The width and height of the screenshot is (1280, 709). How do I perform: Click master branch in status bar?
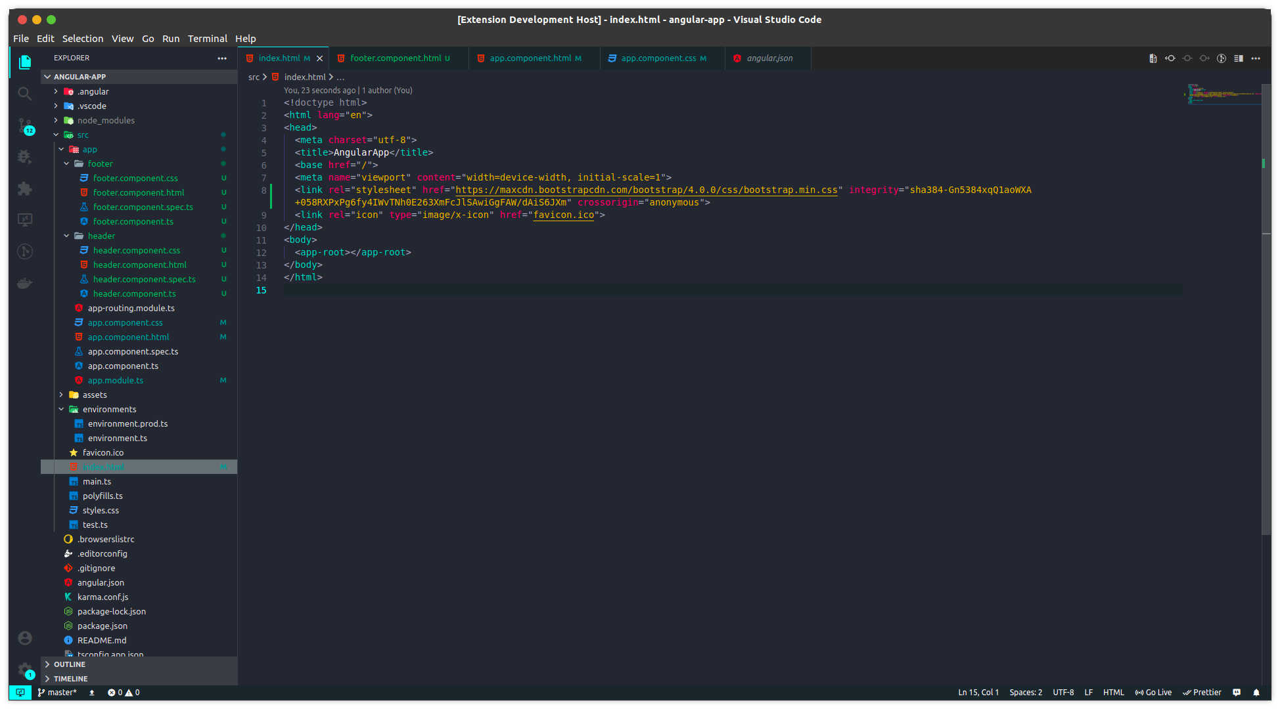click(x=57, y=693)
